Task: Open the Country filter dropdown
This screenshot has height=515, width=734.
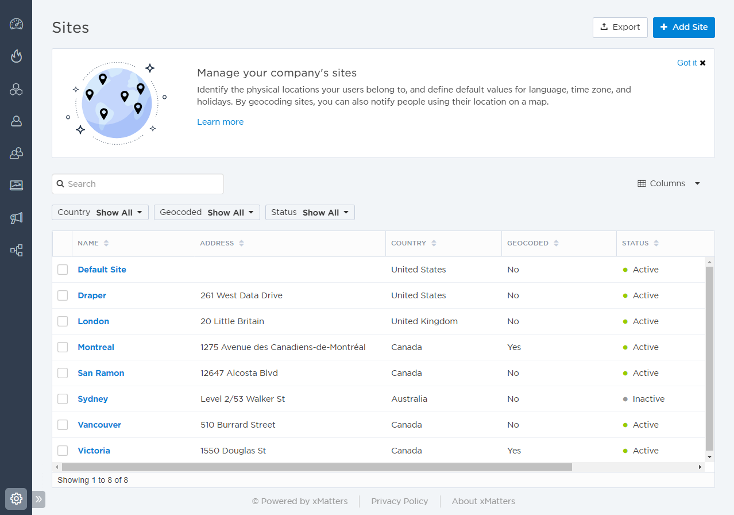Action: point(100,212)
